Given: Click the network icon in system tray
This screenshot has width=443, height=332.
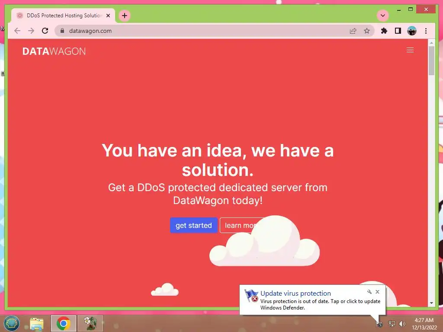Looking at the screenshot, I should click(x=392, y=324).
